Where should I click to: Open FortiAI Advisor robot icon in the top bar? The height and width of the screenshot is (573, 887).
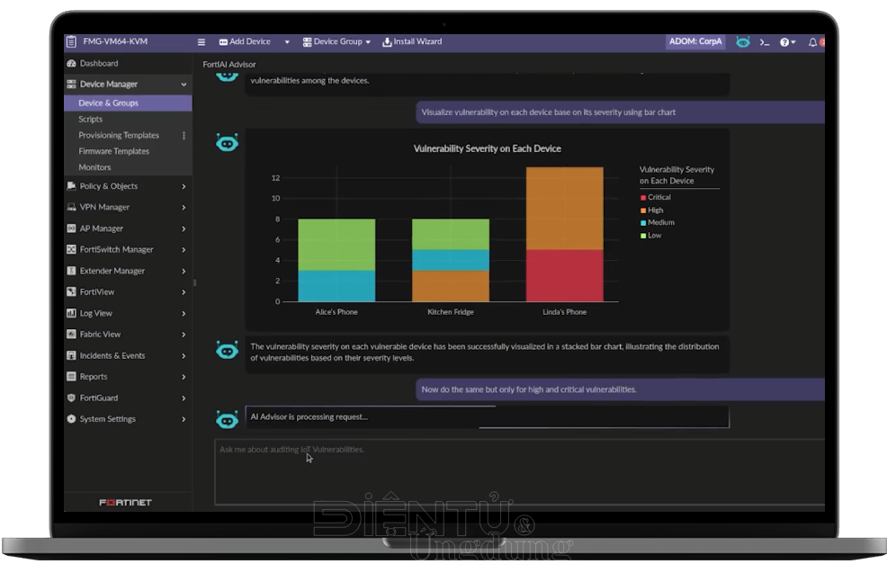pyautogui.click(x=743, y=42)
